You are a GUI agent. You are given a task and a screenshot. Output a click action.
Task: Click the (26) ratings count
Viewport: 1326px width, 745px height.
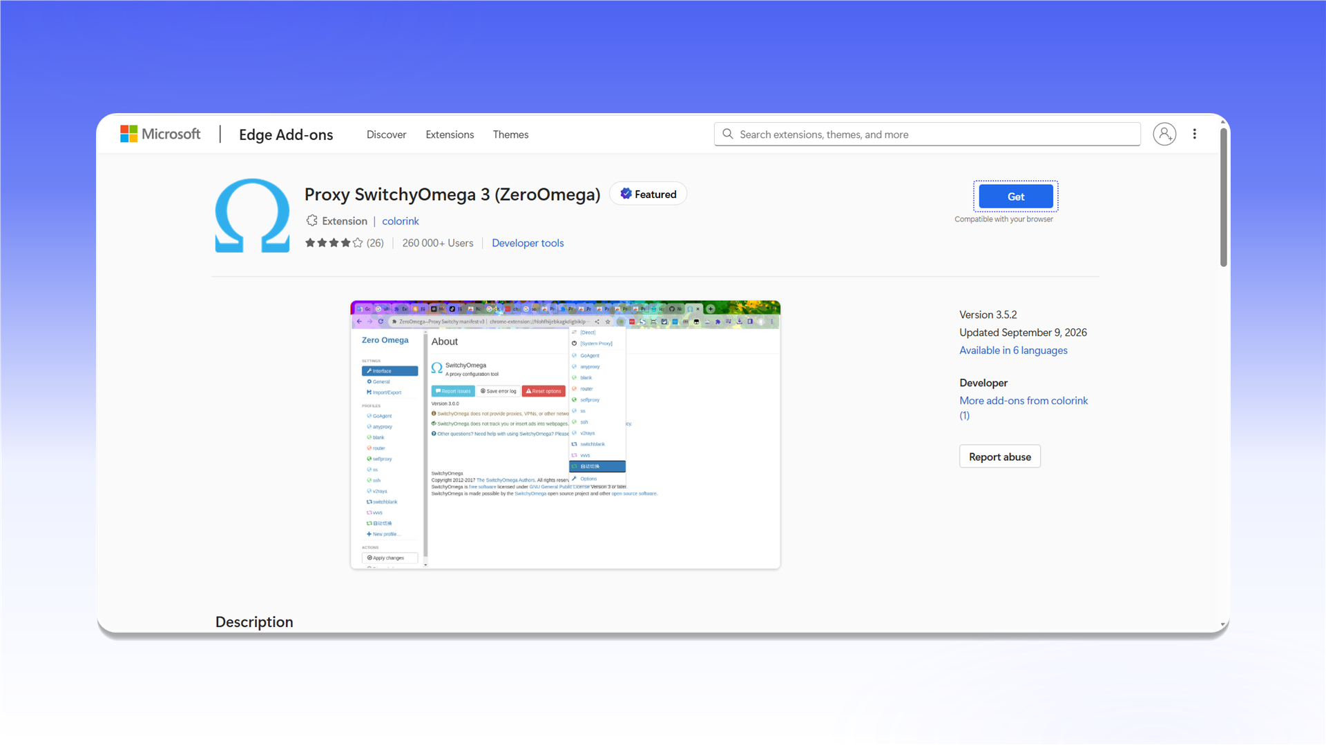tap(375, 243)
